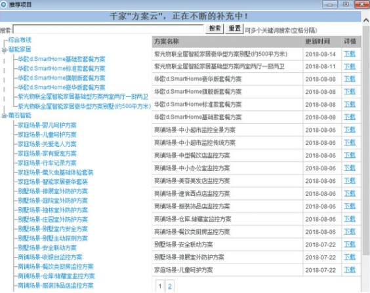Click the 重置 button
The image size is (370, 293).
[x=234, y=29]
